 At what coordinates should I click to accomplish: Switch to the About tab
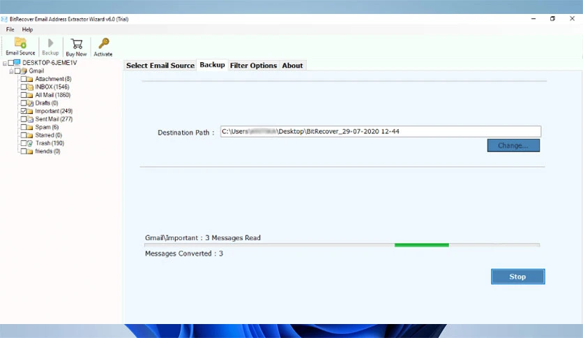pos(292,66)
